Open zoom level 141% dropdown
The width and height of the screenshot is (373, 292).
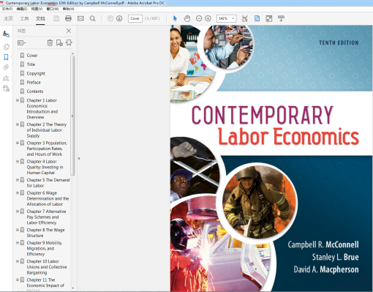[226, 18]
